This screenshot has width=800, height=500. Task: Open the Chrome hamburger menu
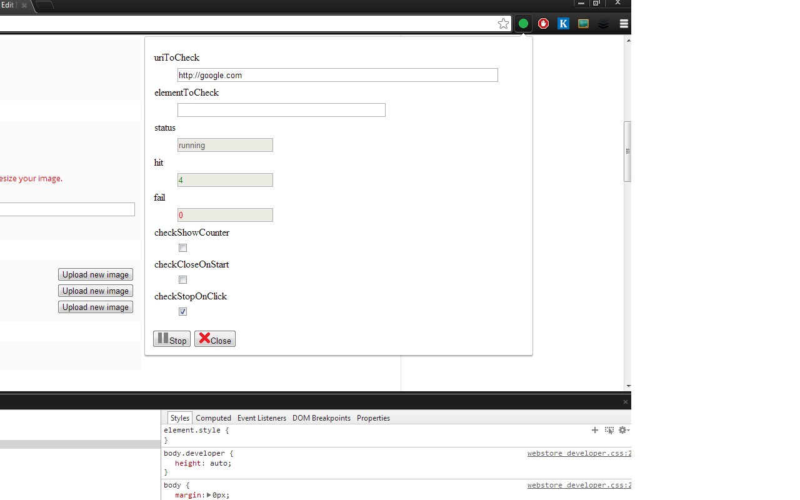tap(623, 23)
